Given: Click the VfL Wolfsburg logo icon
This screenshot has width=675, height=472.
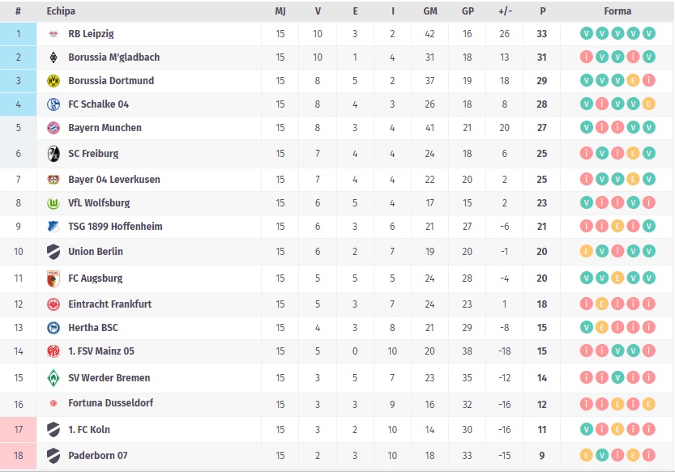Looking at the screenshot, I should click(x=53, y=203).
